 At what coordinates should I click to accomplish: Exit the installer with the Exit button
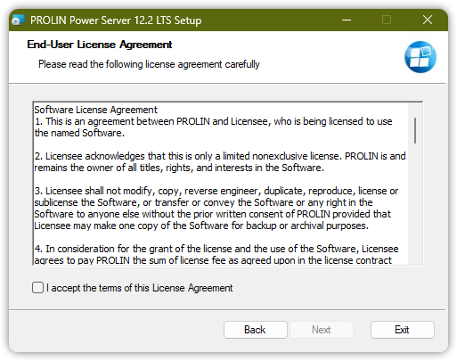tap(402, 330)
